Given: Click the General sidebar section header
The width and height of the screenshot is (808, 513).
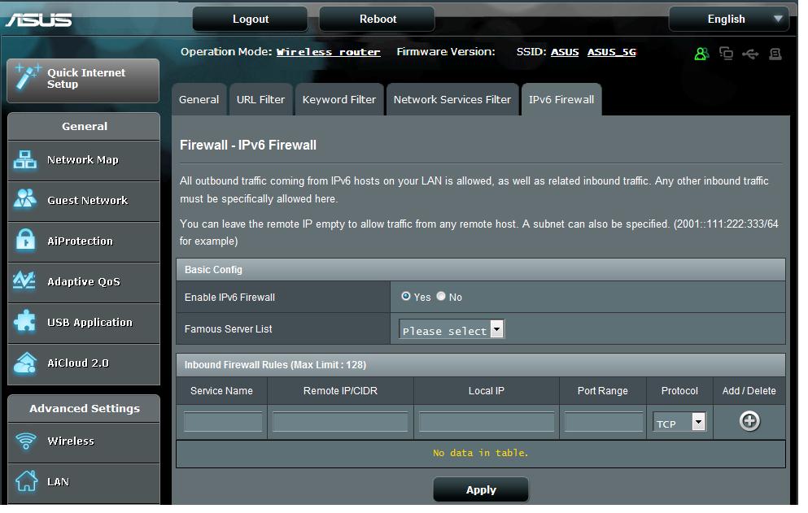Looking at the screenshot, I should (84, 126).
